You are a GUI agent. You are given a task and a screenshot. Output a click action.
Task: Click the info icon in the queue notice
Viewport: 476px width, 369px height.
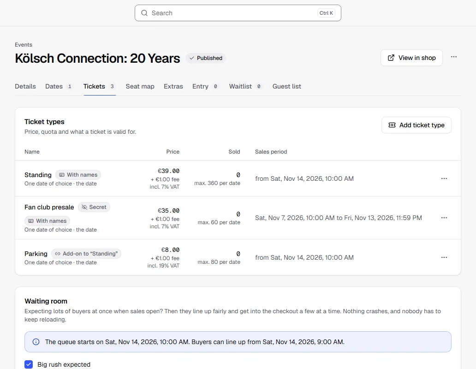[x=36, y=342]
